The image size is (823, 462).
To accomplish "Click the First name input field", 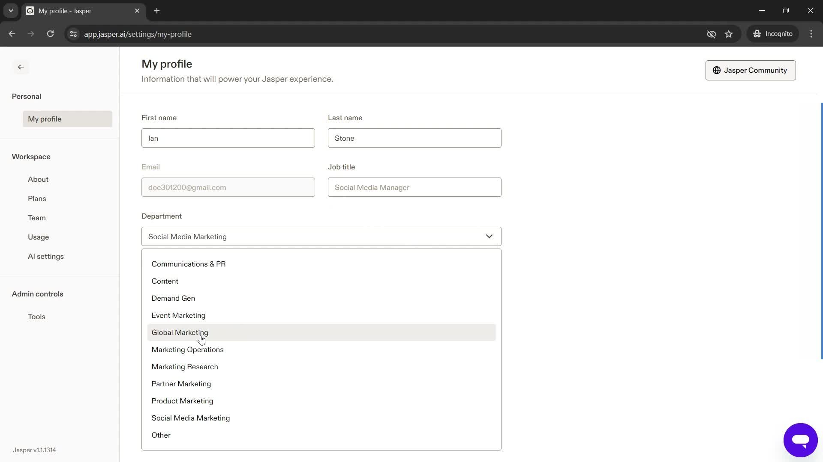I will point(229,139).
